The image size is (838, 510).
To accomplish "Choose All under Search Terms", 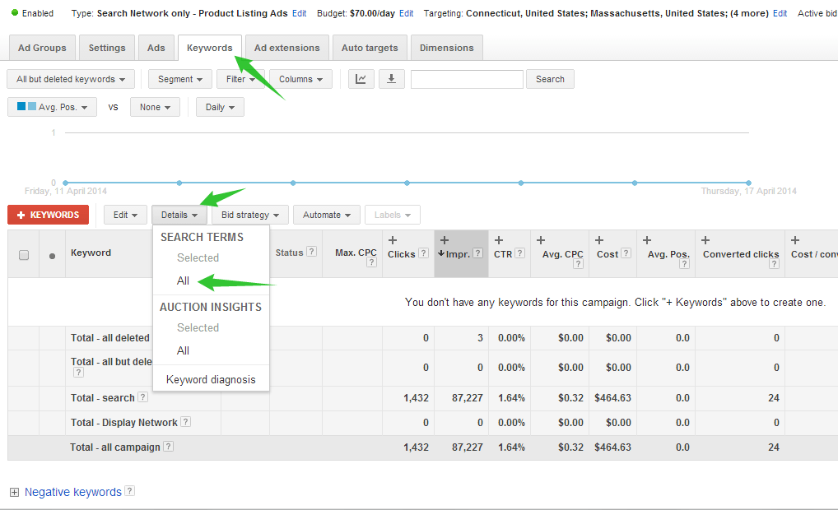I will [x=183, y=280].
